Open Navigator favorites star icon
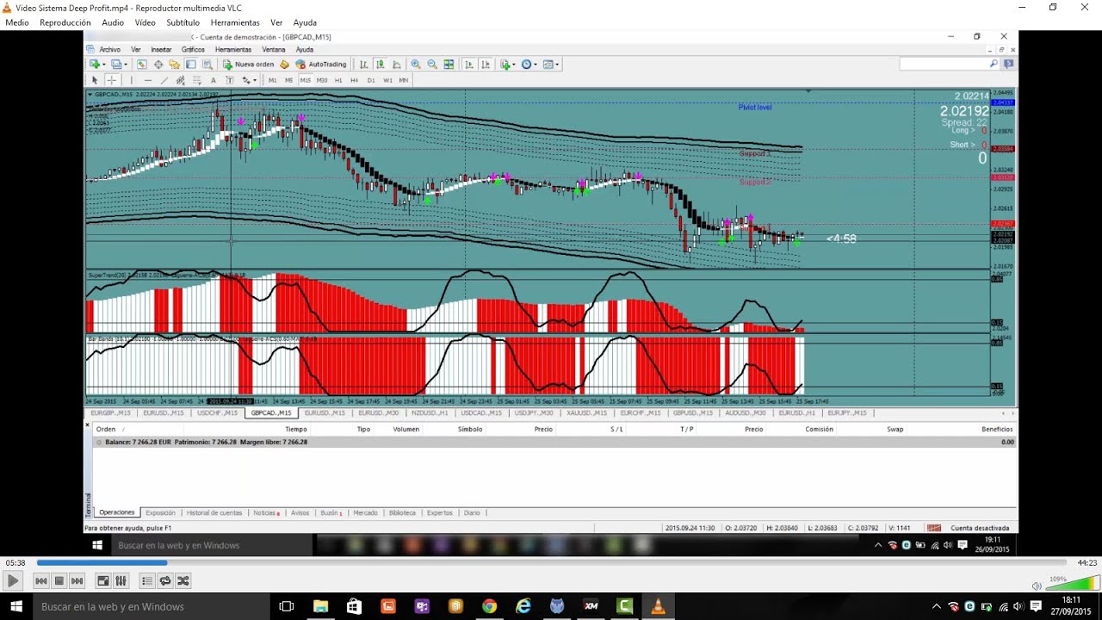The image size is (1102, 620). (x=175, y=65)
